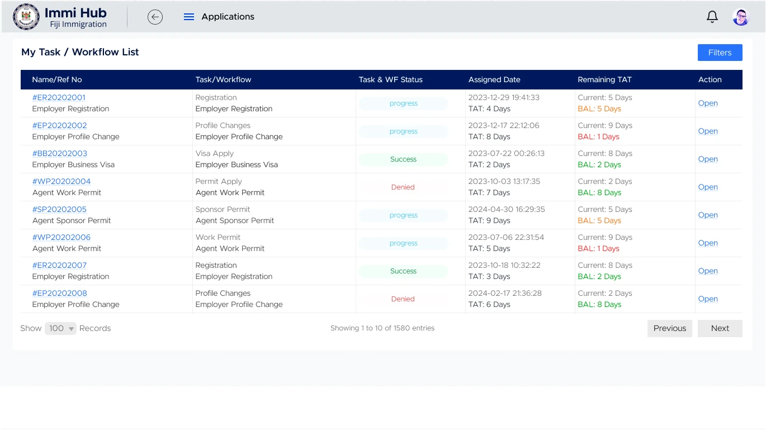766x430 pixels.
Task: Select the date 2023-12-29 19:41:33
Action: [x=504, y=97]
